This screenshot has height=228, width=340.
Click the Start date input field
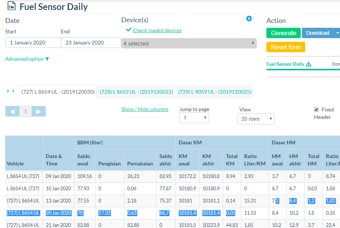pyautogui.click(x=33, y=43)
